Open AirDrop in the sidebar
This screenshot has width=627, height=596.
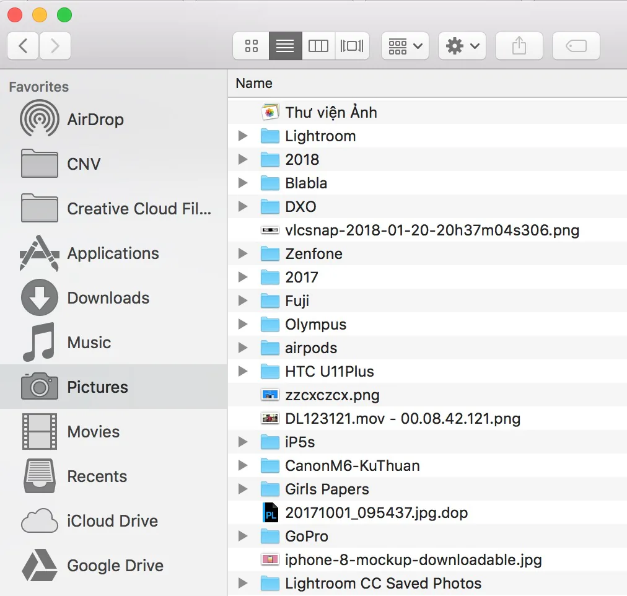pos(113,120)
